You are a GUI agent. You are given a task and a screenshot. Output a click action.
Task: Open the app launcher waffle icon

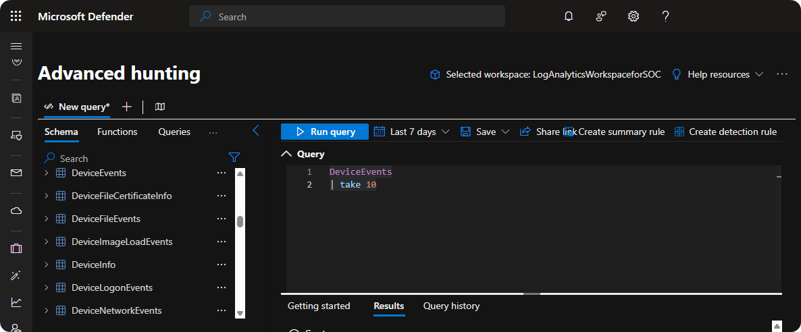pyautogui.click(x=16, y=16)
